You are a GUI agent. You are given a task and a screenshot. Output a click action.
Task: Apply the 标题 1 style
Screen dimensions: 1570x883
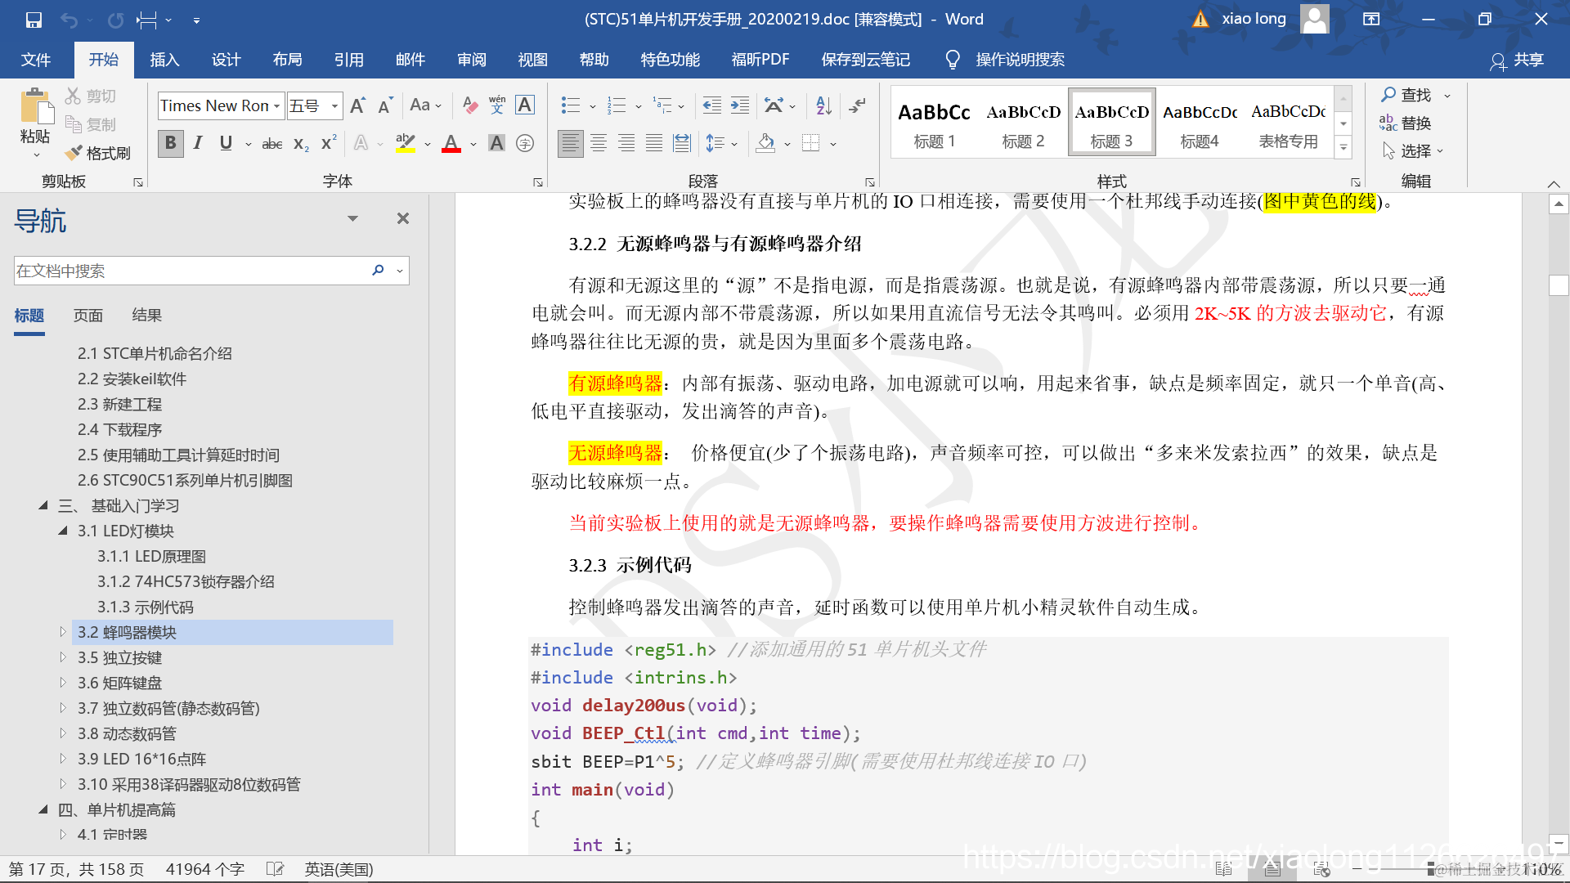(934, 123)
